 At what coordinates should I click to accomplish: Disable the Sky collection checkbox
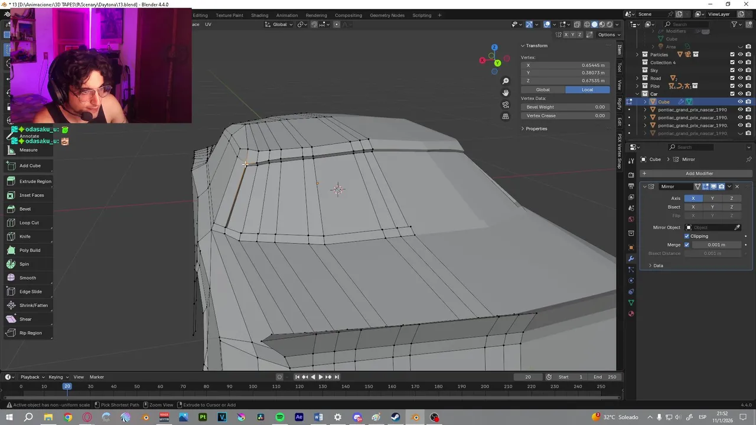click(x=732, y=70)
